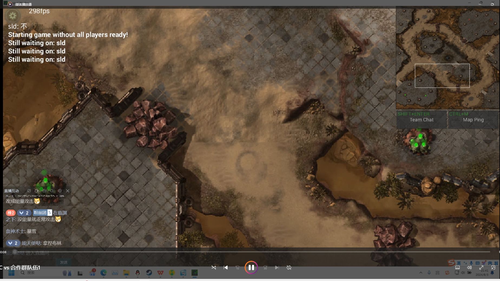Open Steam on the taskbar

click(149, 273)
